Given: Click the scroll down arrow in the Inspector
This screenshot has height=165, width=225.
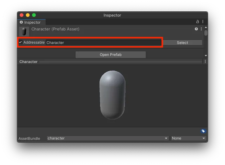Looking at the screenshot, I should point(206,56).
